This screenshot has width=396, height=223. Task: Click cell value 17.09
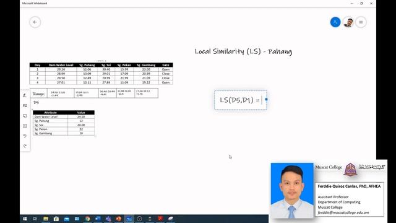(x=124, y=74)
